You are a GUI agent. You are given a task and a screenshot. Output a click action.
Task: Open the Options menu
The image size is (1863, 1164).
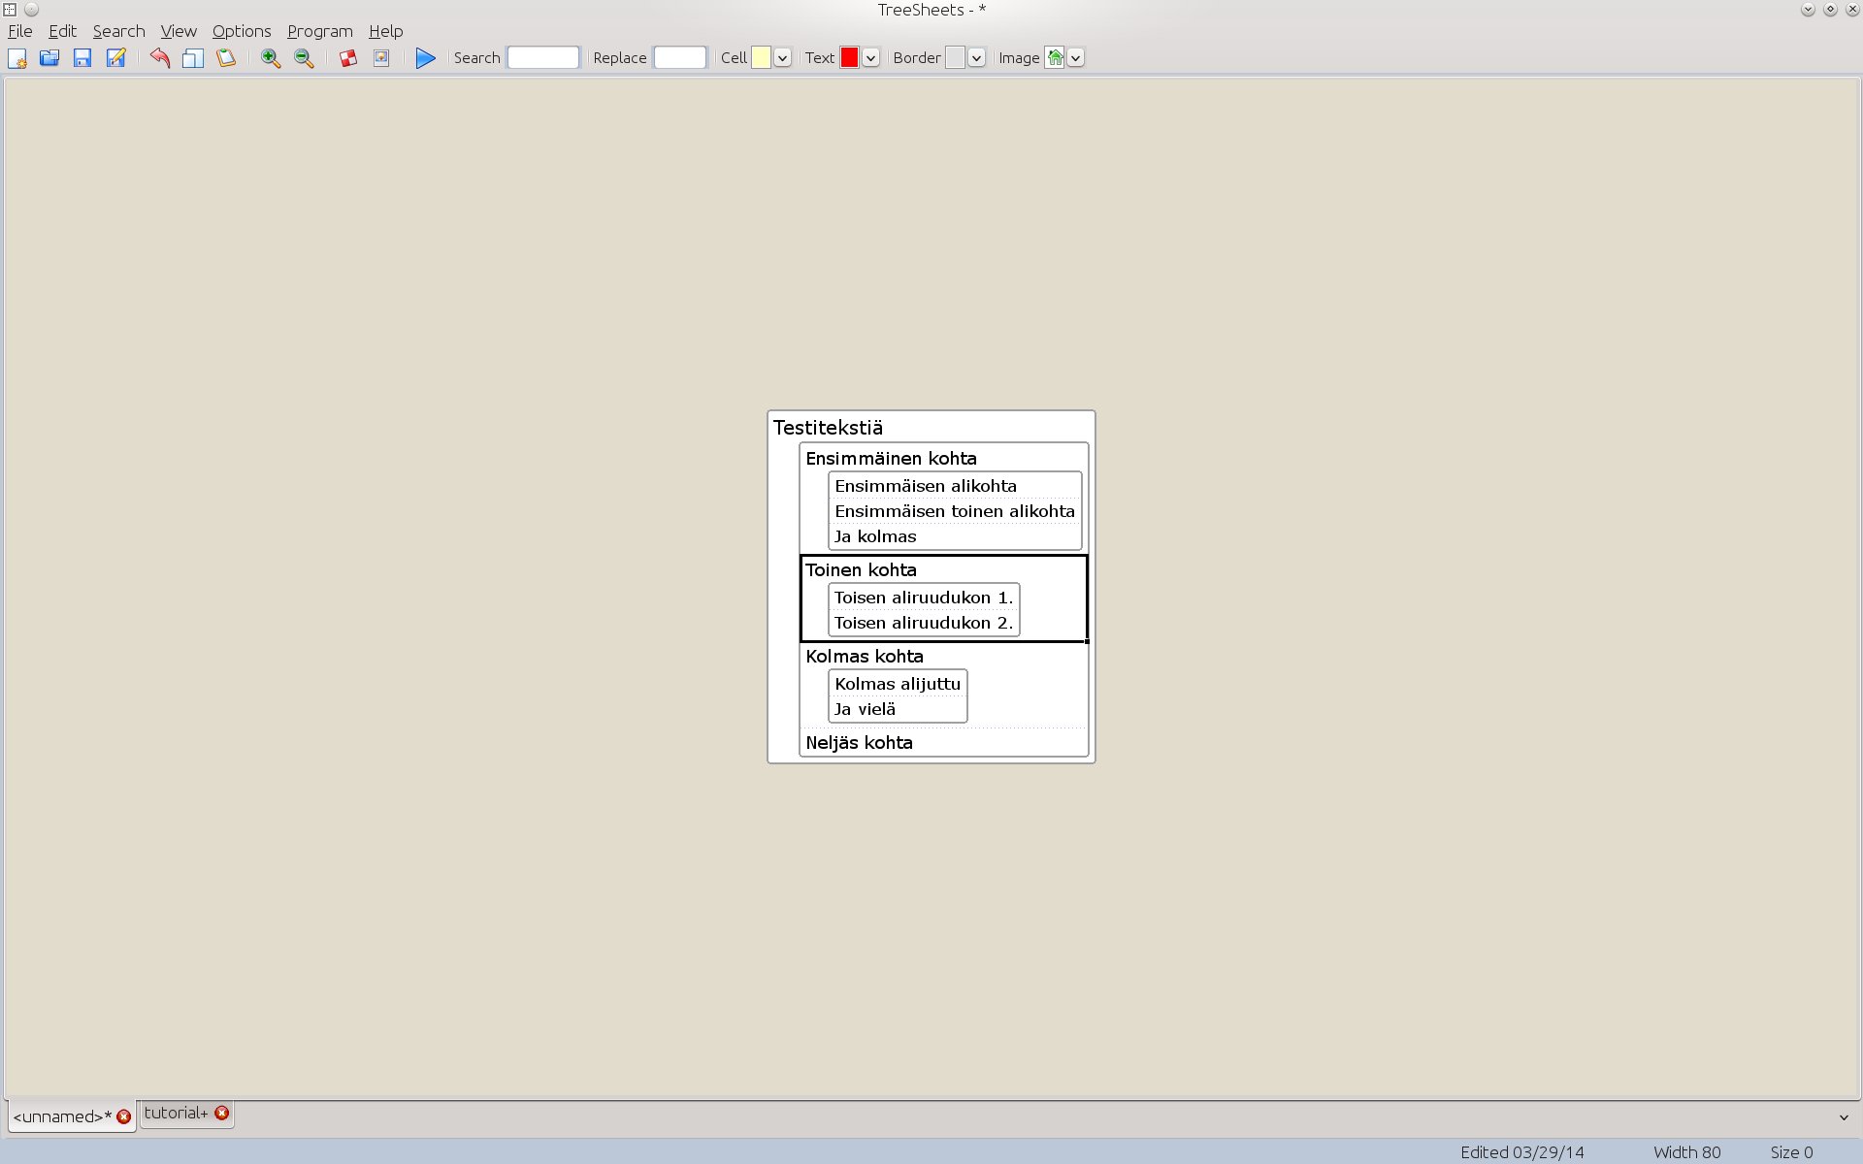click(x=242, y=31)
